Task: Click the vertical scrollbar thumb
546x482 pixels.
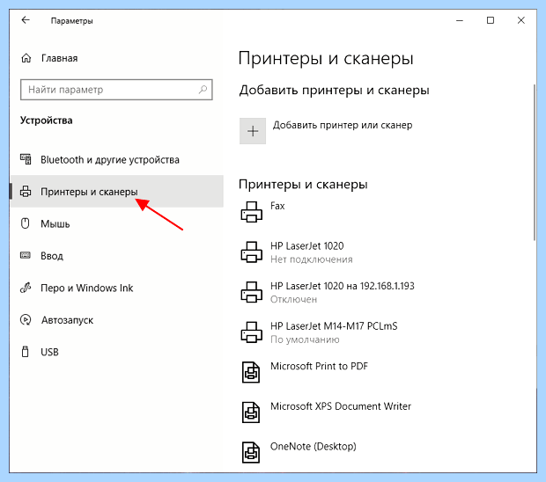Action: [x=535, y=162]
